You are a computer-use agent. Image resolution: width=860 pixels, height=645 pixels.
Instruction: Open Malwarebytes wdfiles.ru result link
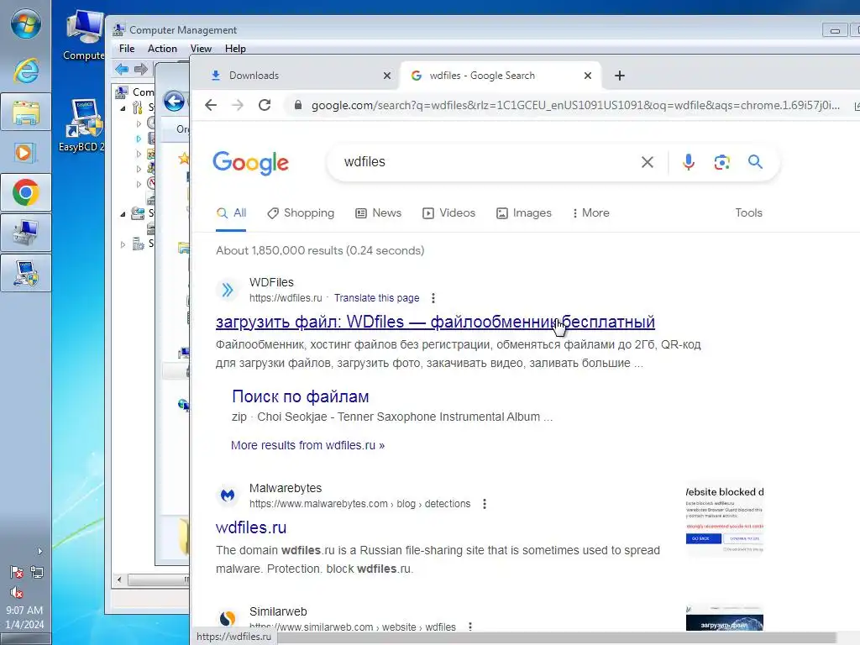click(251, 527)
